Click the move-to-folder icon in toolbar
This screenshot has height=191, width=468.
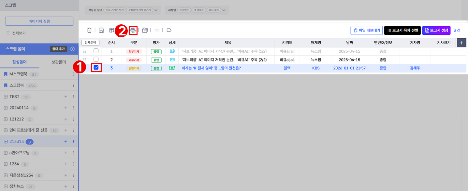[x=145, y=30]
